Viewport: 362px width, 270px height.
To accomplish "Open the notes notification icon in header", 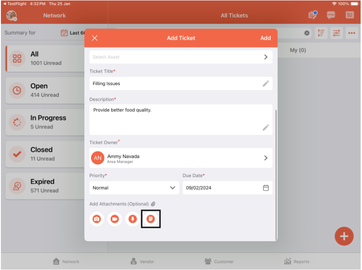I will click(313, 15).
